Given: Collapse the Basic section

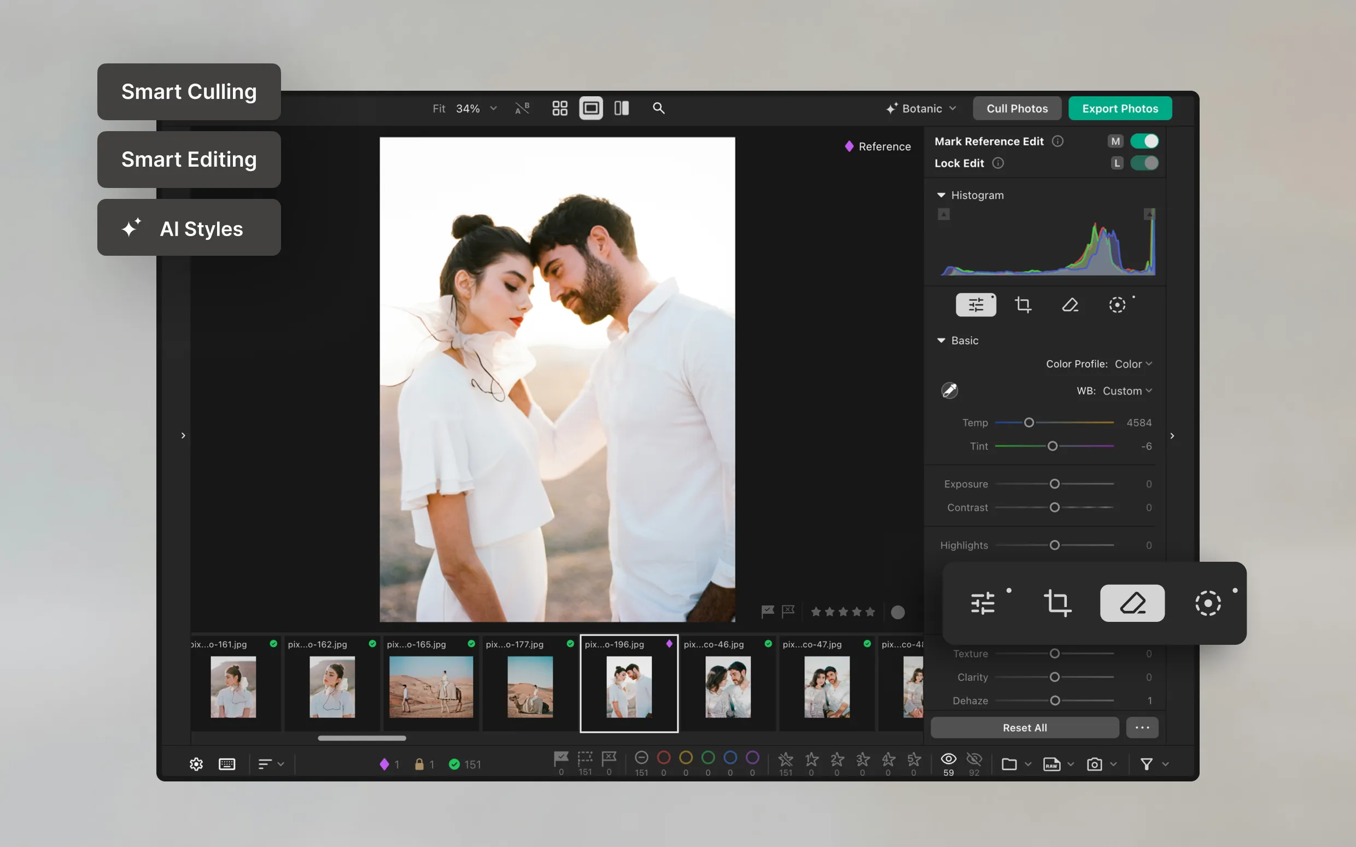Looking at the screenshot, I should click(x=942, y=340).
